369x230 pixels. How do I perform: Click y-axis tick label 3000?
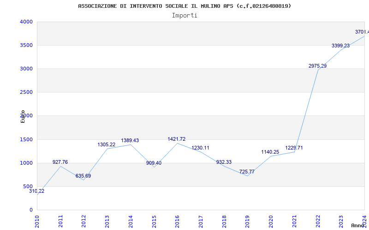pos(27,69)
